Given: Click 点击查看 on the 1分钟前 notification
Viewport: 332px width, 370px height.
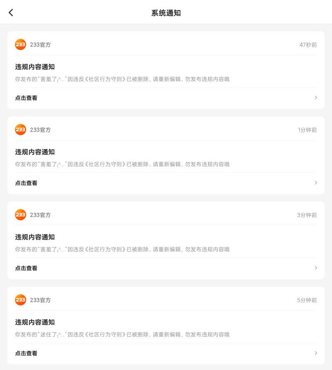Looking at the screenshot, I should 26,183.
